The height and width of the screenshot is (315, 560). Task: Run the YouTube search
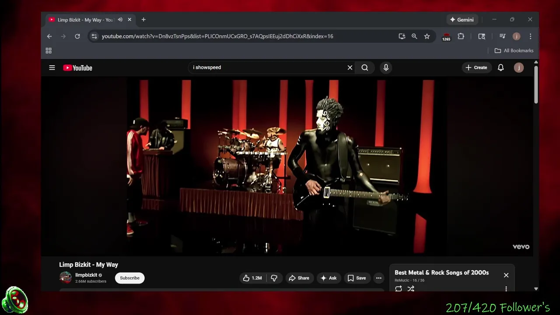pyautogui.click(x=365, y=67)
